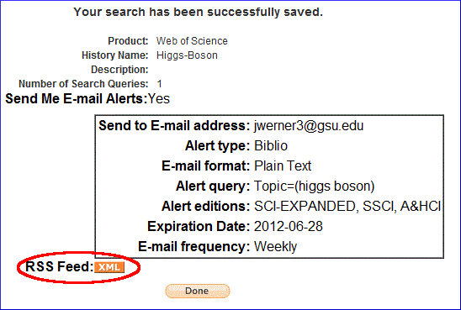Viewport: 461px width, 310px height.
Task: Click the Send Me E-mail Alerts label
Action: pos(77,98)
